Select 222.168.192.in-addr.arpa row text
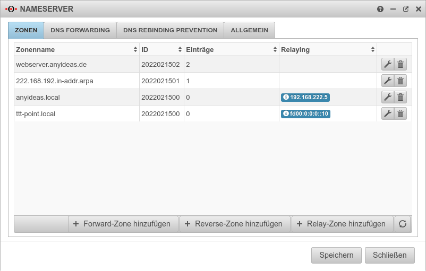426x271 pixels. [x=55, y=81]
